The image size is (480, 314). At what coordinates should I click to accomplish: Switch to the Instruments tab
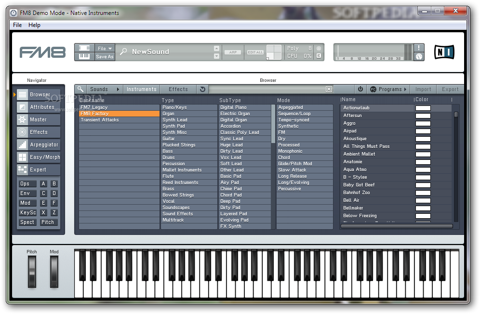(141, 90)
